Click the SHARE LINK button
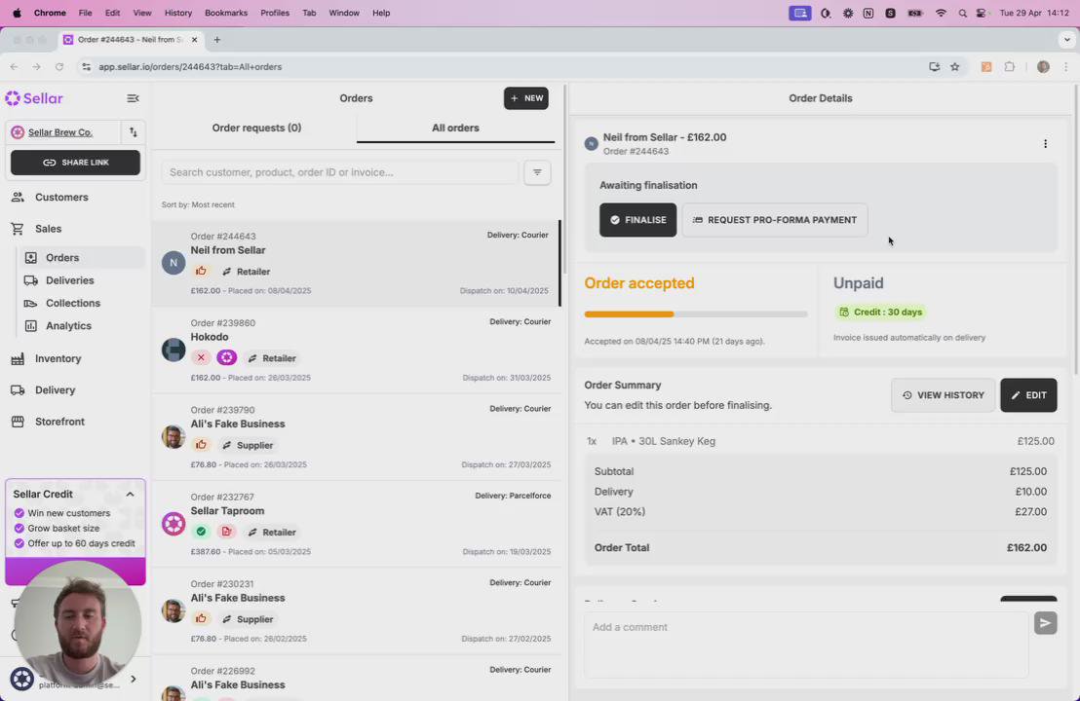 (75, 163)
